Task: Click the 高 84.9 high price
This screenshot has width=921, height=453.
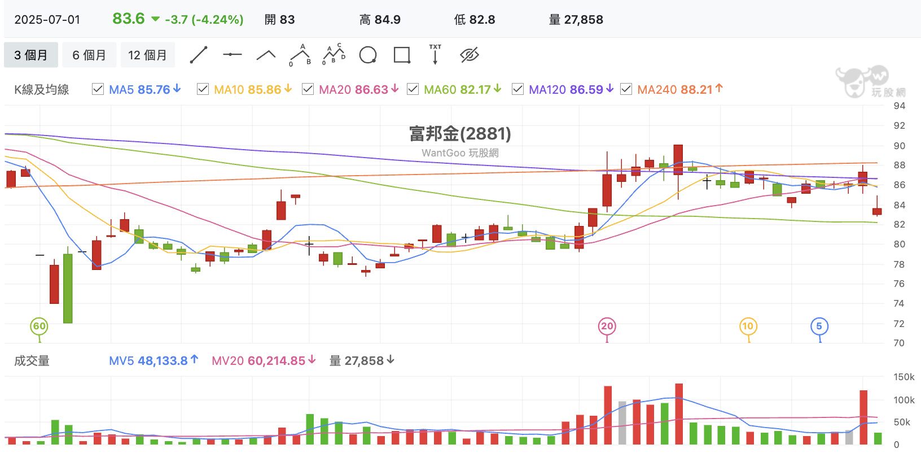Action: 380,20
